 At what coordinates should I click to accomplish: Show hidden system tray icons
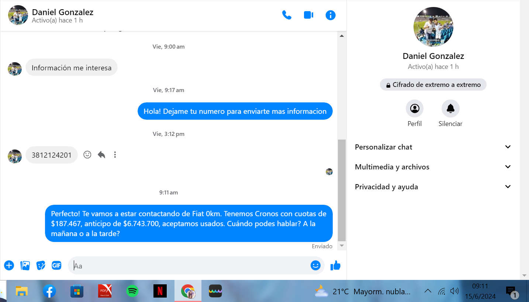click(428, 291)
